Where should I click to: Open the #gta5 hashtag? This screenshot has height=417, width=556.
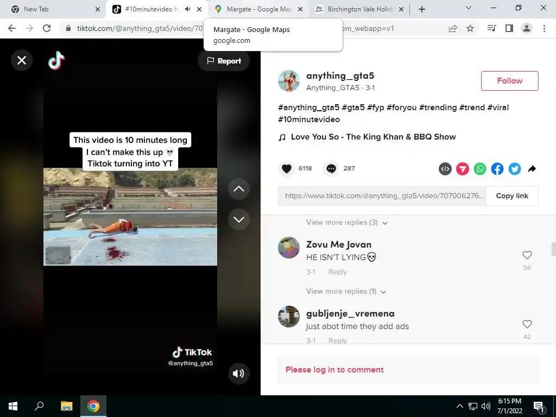pyautogui.click(x=353, y=108)
